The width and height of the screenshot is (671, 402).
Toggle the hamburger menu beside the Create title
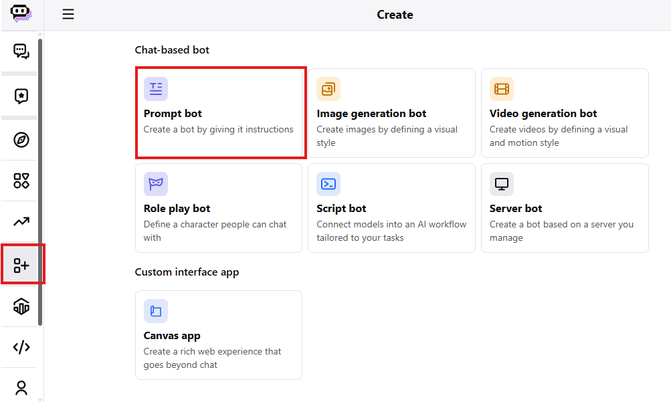click(x=68, y=15)
